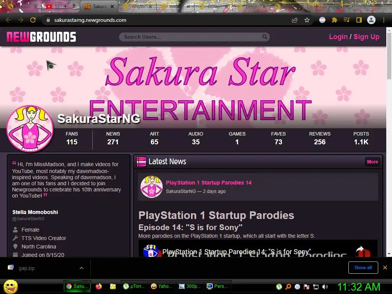
Task: Click the Female person icon
Action: pyautogui.click(x=15, y=230)
